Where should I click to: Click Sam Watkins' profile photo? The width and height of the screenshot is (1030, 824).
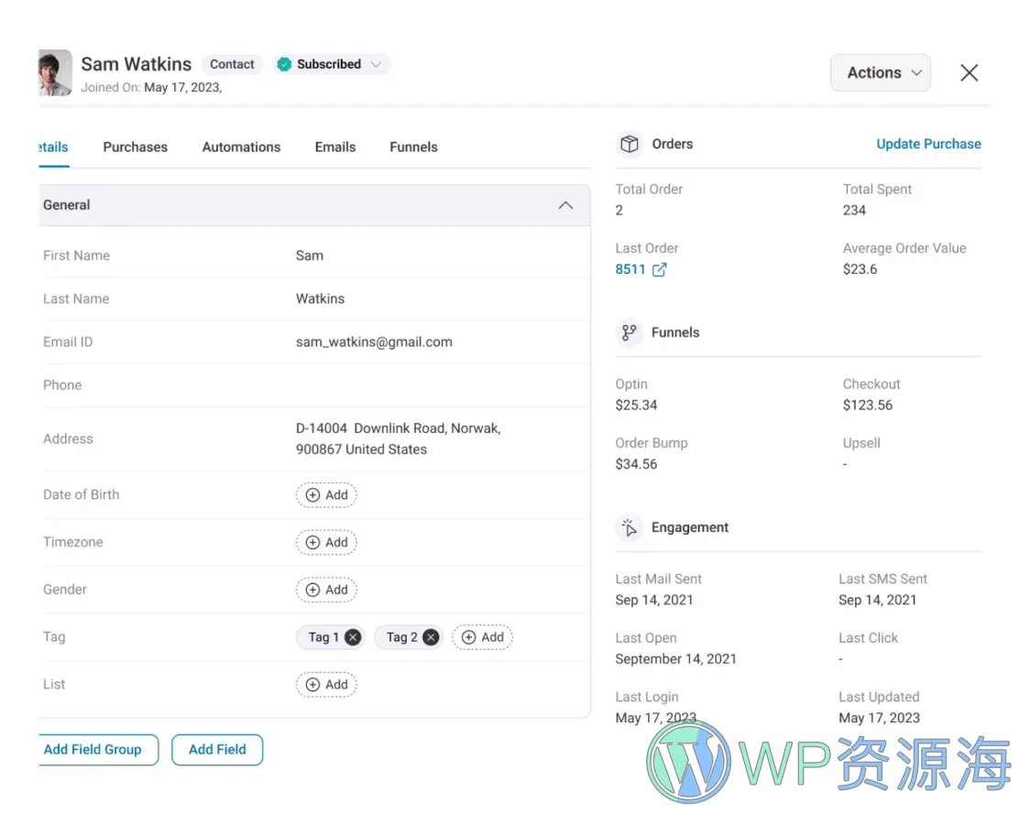click(54, 72)
